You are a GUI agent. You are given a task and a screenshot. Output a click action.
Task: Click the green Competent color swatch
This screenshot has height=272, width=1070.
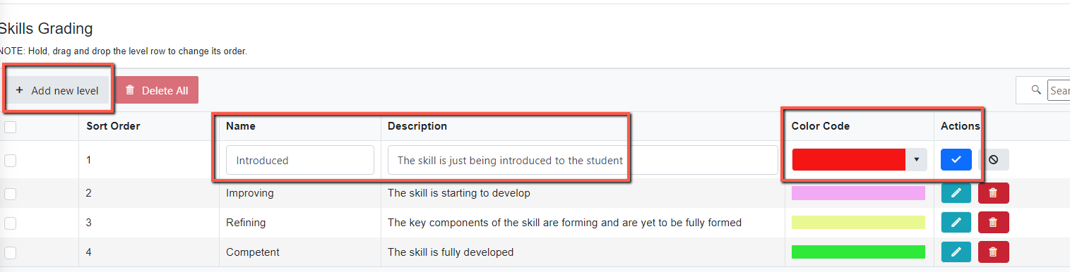(858, 252)
